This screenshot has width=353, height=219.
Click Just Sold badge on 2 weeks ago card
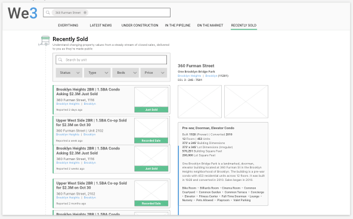pos(151,168)
